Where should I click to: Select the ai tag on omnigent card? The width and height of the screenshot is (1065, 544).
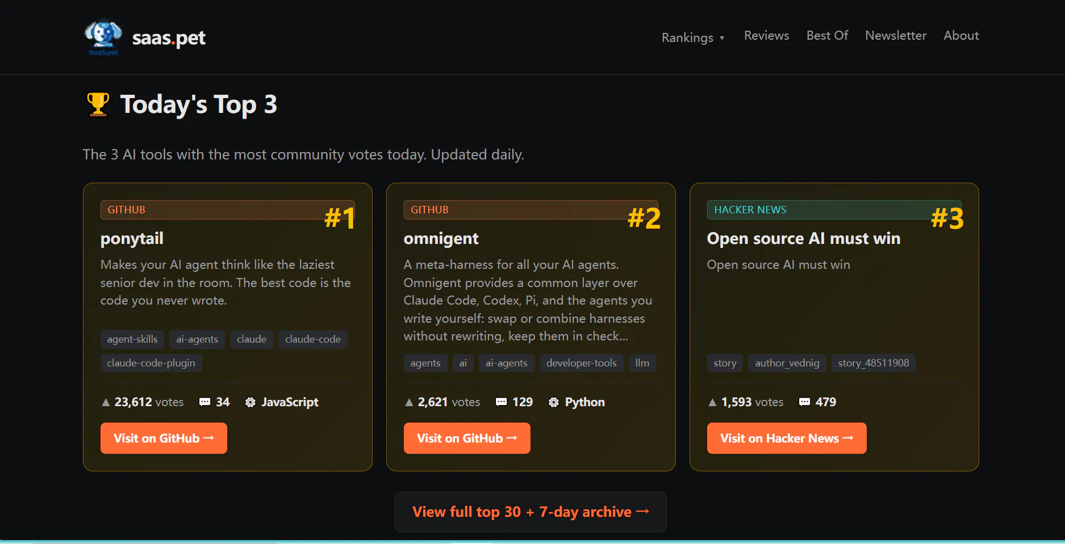(463, 363)
